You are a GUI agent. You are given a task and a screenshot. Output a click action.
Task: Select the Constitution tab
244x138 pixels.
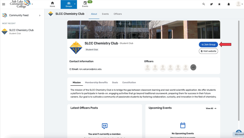point(129,83)
